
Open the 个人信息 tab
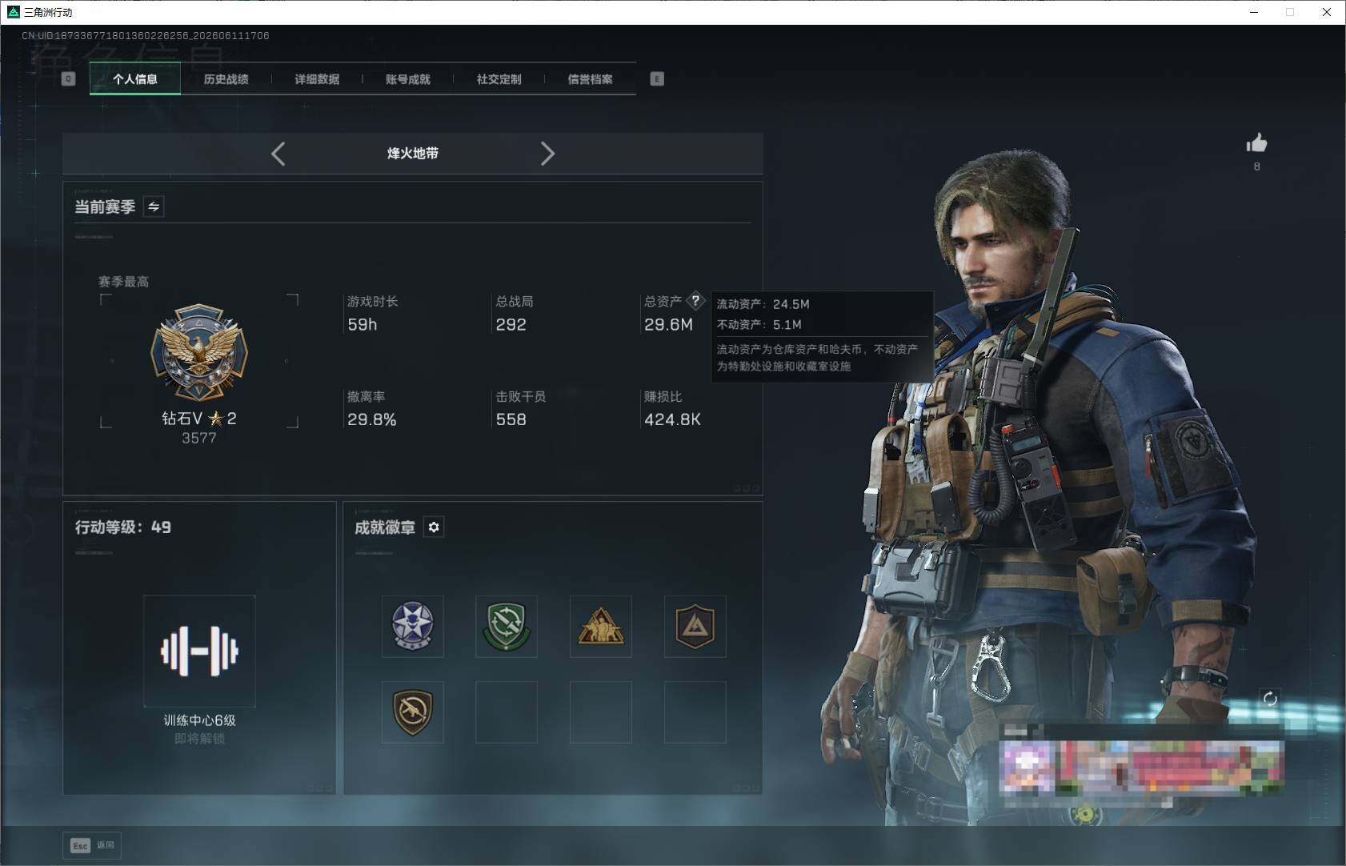tap(135, 79)
